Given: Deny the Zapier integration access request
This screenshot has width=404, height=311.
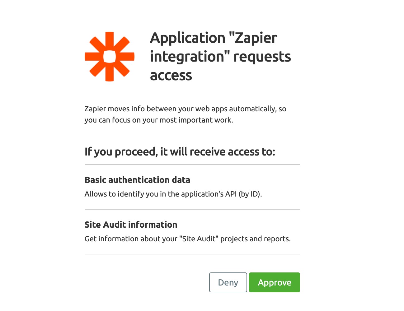Looking at the screenshot, I should 228,282.
